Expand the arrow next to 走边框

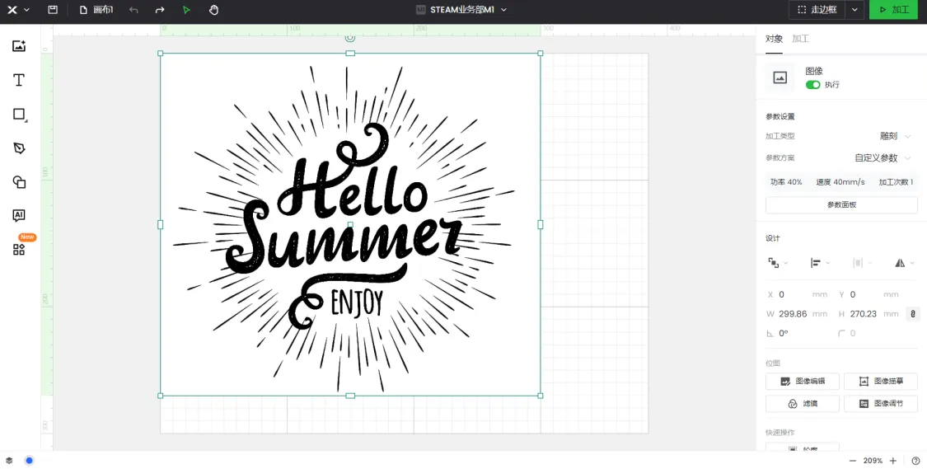click(x=854, y=10)
